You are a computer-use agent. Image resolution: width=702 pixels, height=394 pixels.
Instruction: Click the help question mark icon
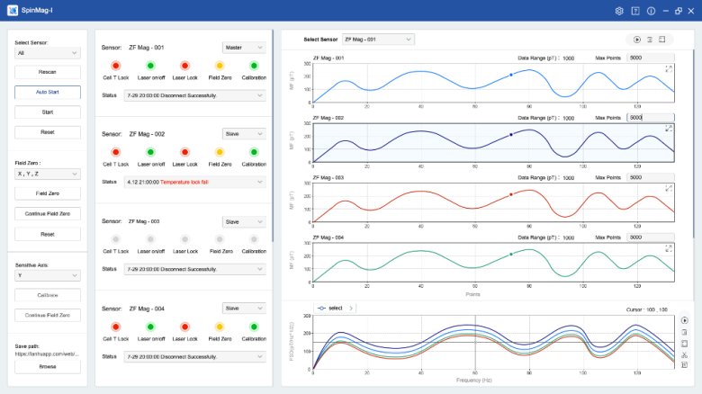[x=635, y=11]
